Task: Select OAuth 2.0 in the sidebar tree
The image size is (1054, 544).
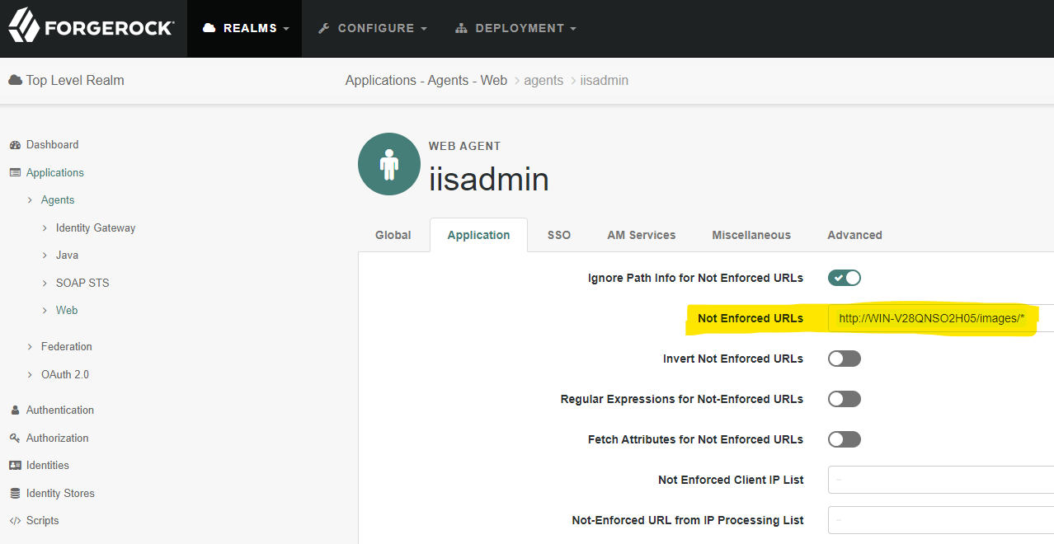Action: click(x=65, y=375)
